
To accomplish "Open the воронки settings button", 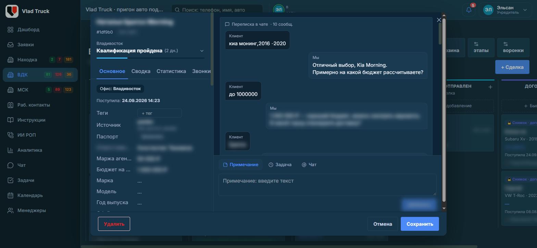I will [513, 48].
